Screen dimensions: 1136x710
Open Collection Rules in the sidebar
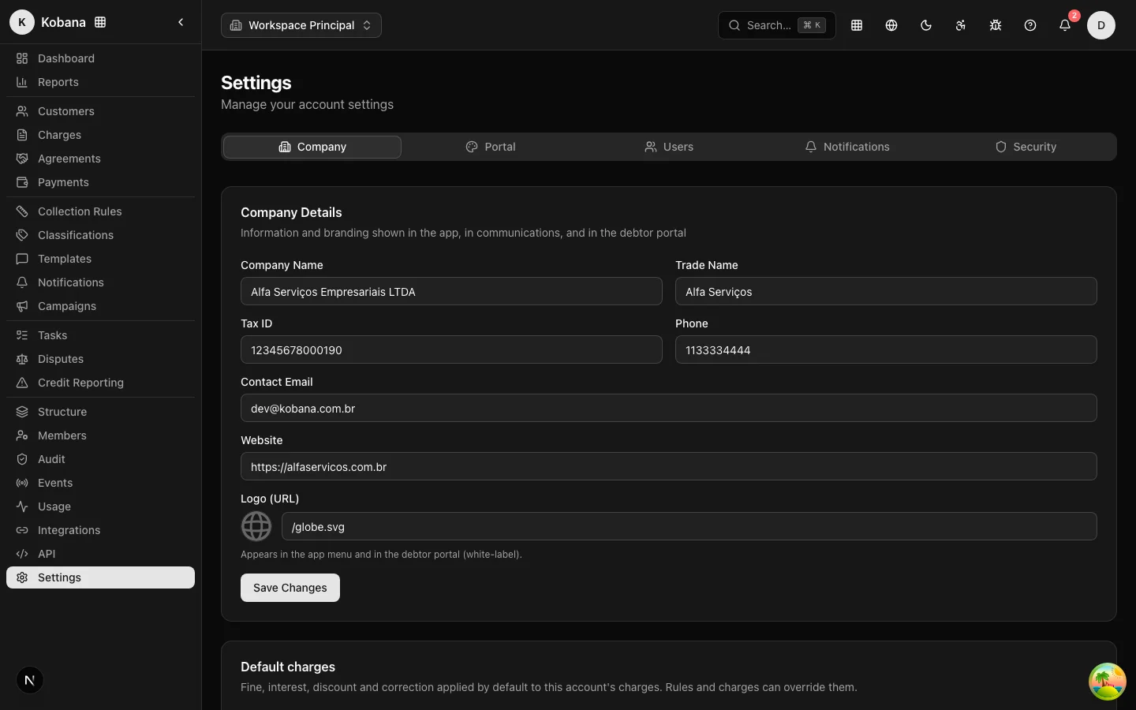(100, 211)
